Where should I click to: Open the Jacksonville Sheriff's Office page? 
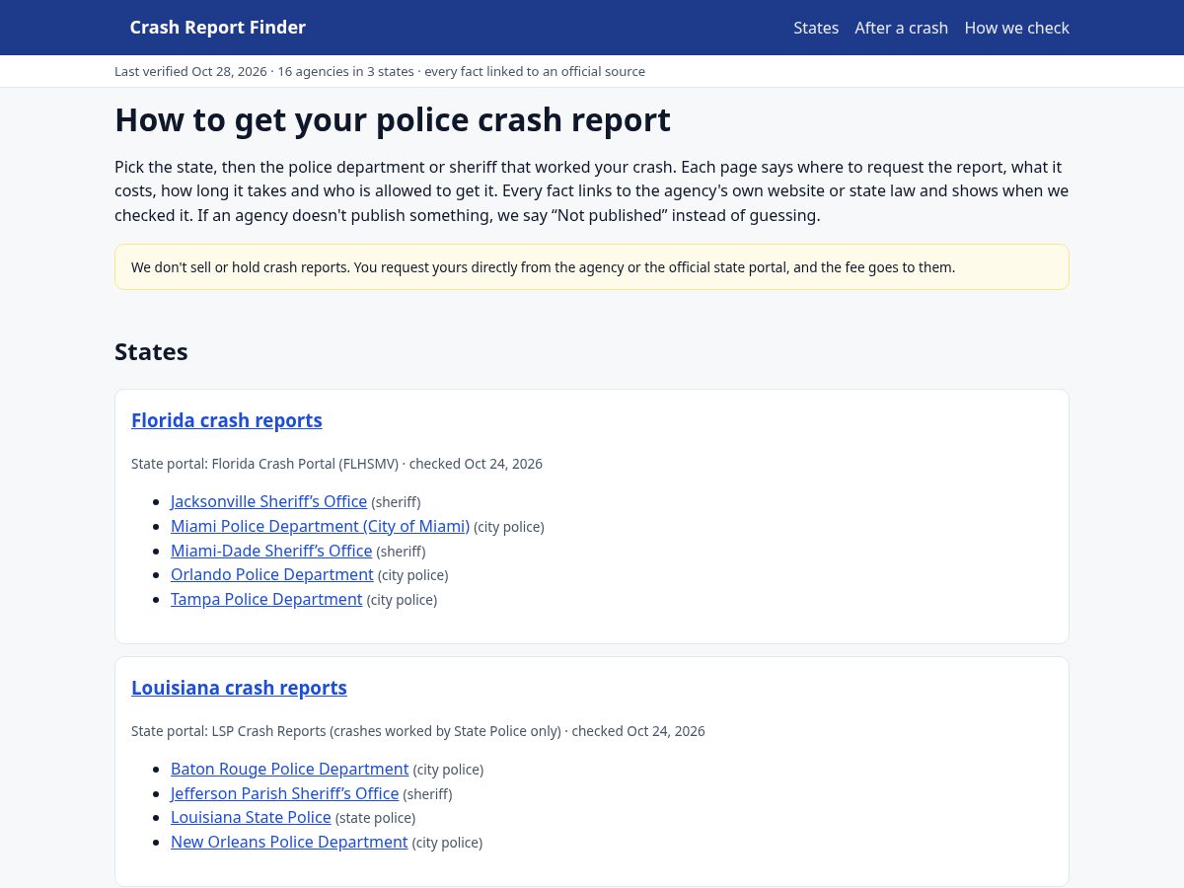268,501
